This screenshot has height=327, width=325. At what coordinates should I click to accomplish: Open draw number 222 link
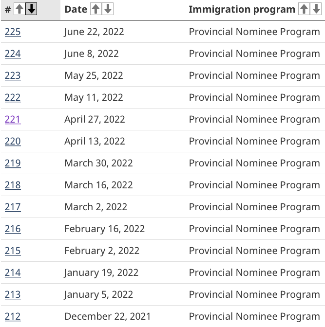pos(13,97)
